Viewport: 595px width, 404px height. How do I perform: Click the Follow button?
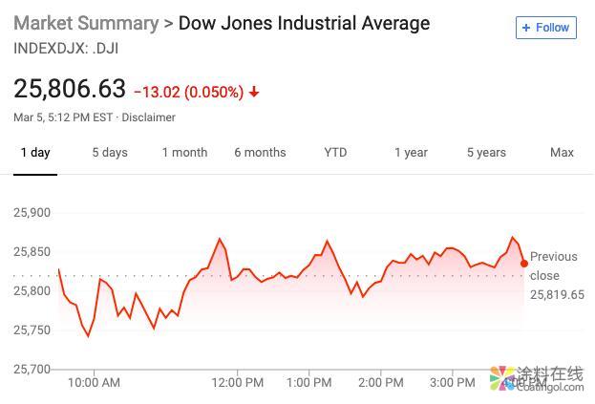click(x=546, y=28)
